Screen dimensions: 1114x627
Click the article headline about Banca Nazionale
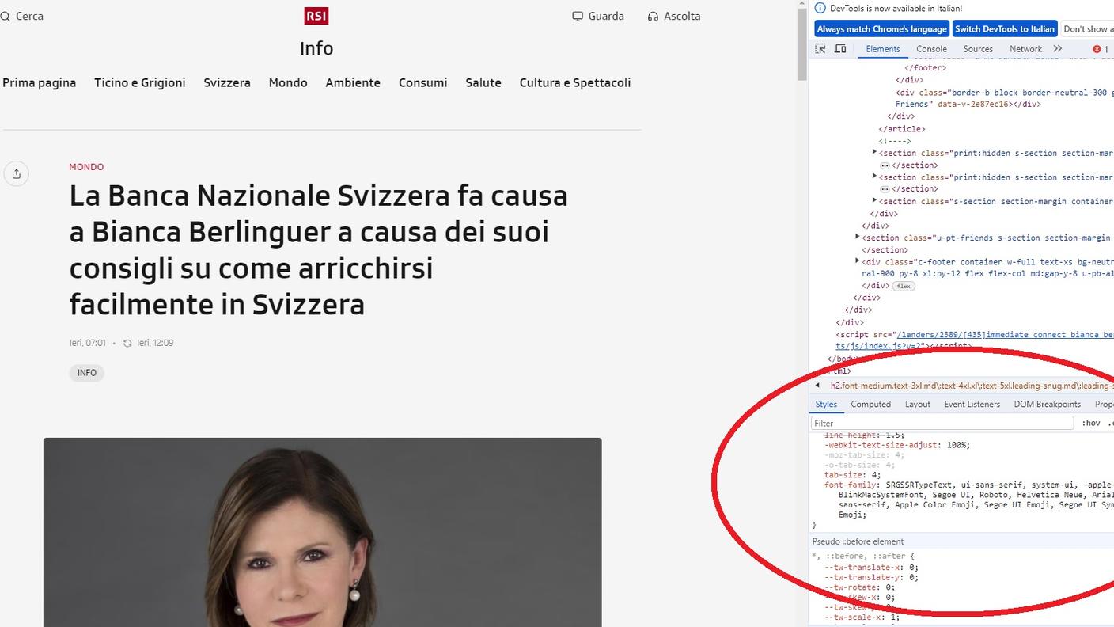(319, 250)
